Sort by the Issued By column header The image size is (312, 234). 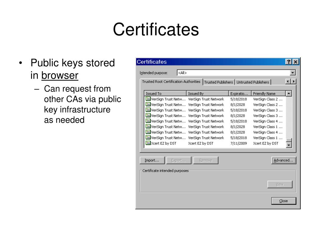207,94
